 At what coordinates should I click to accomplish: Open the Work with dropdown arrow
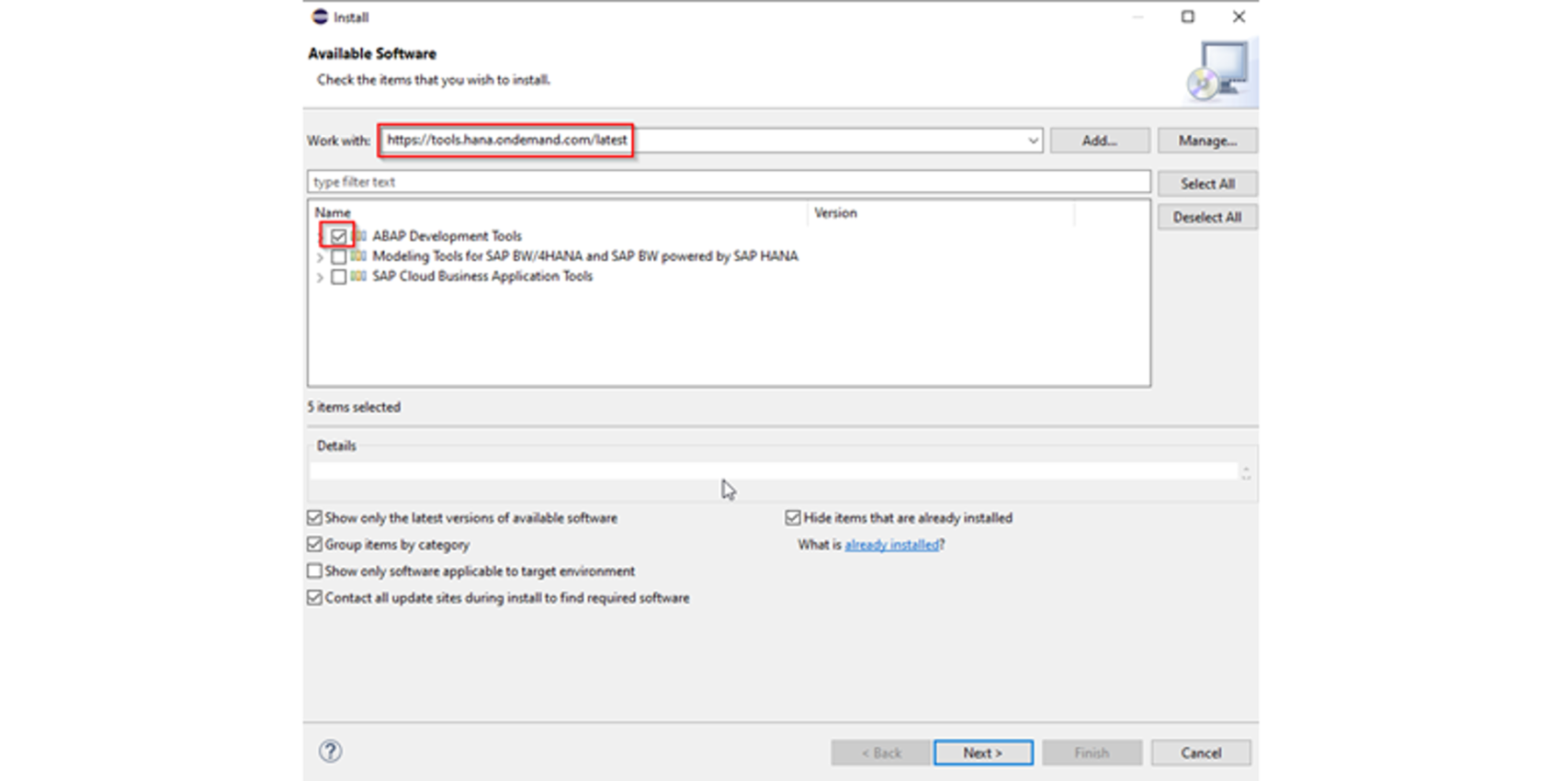tap(1033, 141)
